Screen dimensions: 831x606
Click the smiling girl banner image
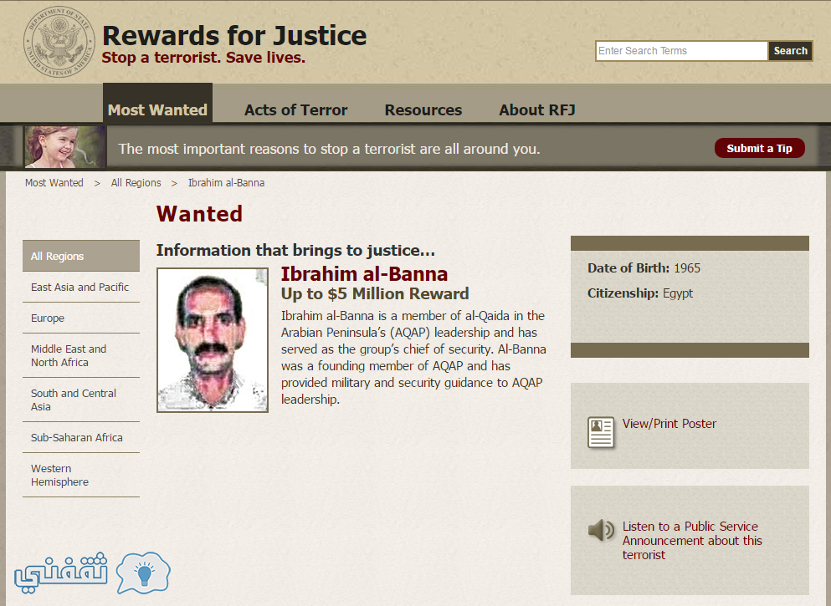click(x=64, y=146)
